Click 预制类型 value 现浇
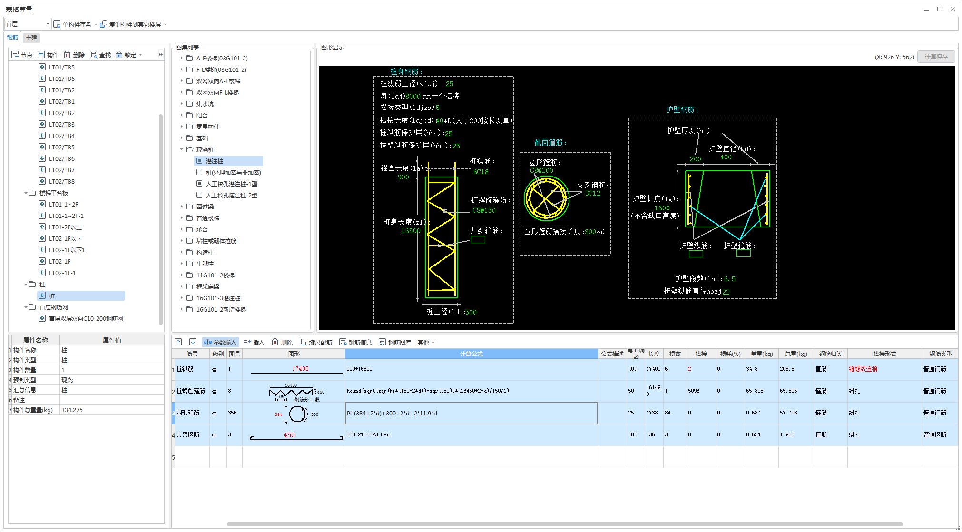962x532 pixels. tap(112, 380)
